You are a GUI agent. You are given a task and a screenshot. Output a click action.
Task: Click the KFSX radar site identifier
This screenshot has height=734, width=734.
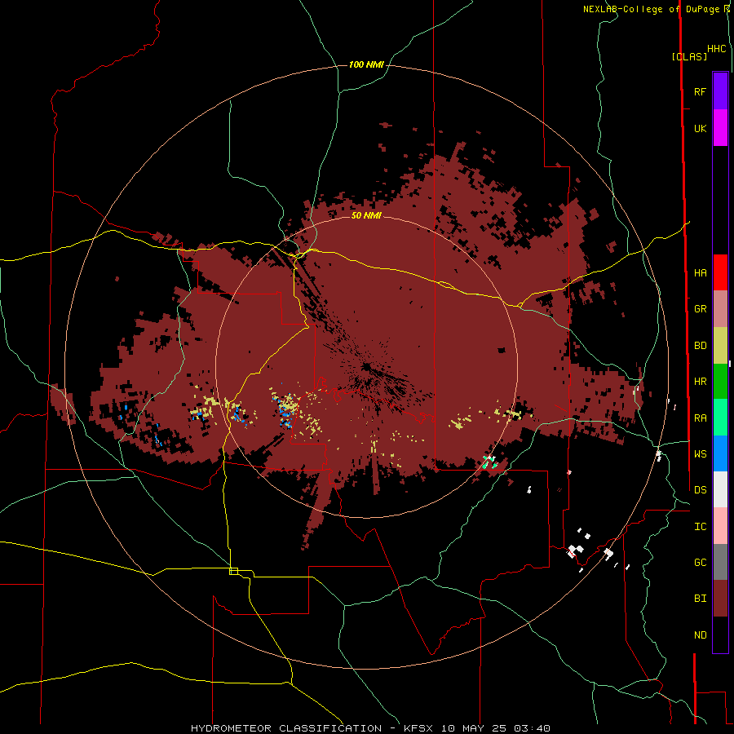click(x=420, y=728)
